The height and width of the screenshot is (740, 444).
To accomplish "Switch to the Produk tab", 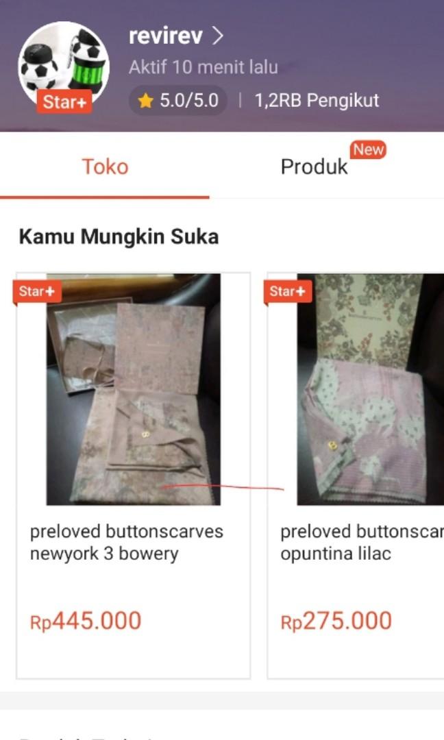I will [314, 166].
